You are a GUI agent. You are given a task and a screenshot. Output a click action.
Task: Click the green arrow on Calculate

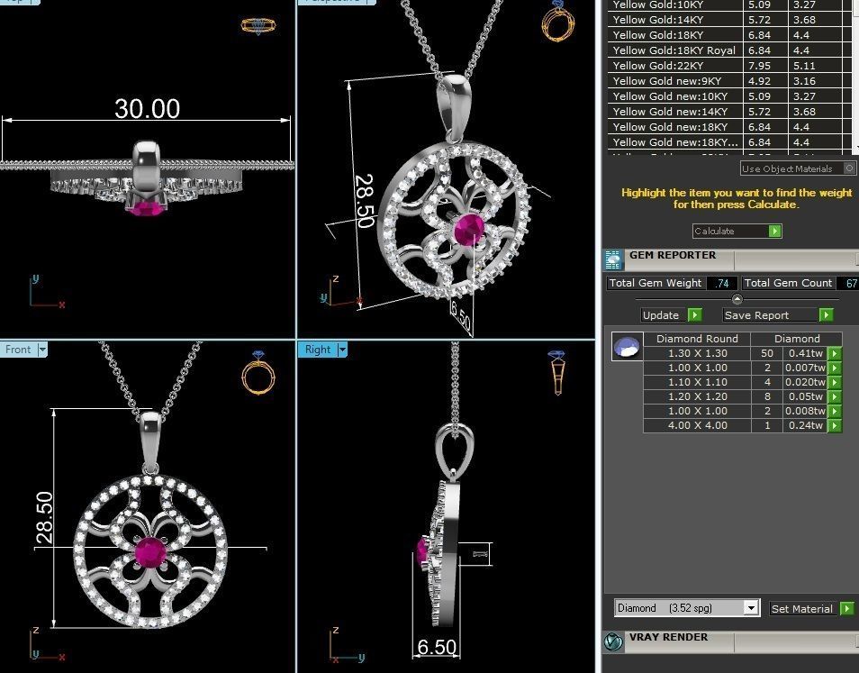[x=774, y=232]
